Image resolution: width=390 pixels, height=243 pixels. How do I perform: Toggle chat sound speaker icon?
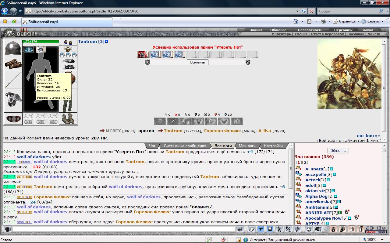click(x=298, y=229)
